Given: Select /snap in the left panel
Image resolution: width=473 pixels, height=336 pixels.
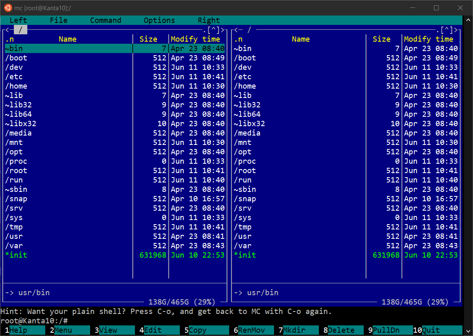Looking at the screenshot, I should 115,199.
